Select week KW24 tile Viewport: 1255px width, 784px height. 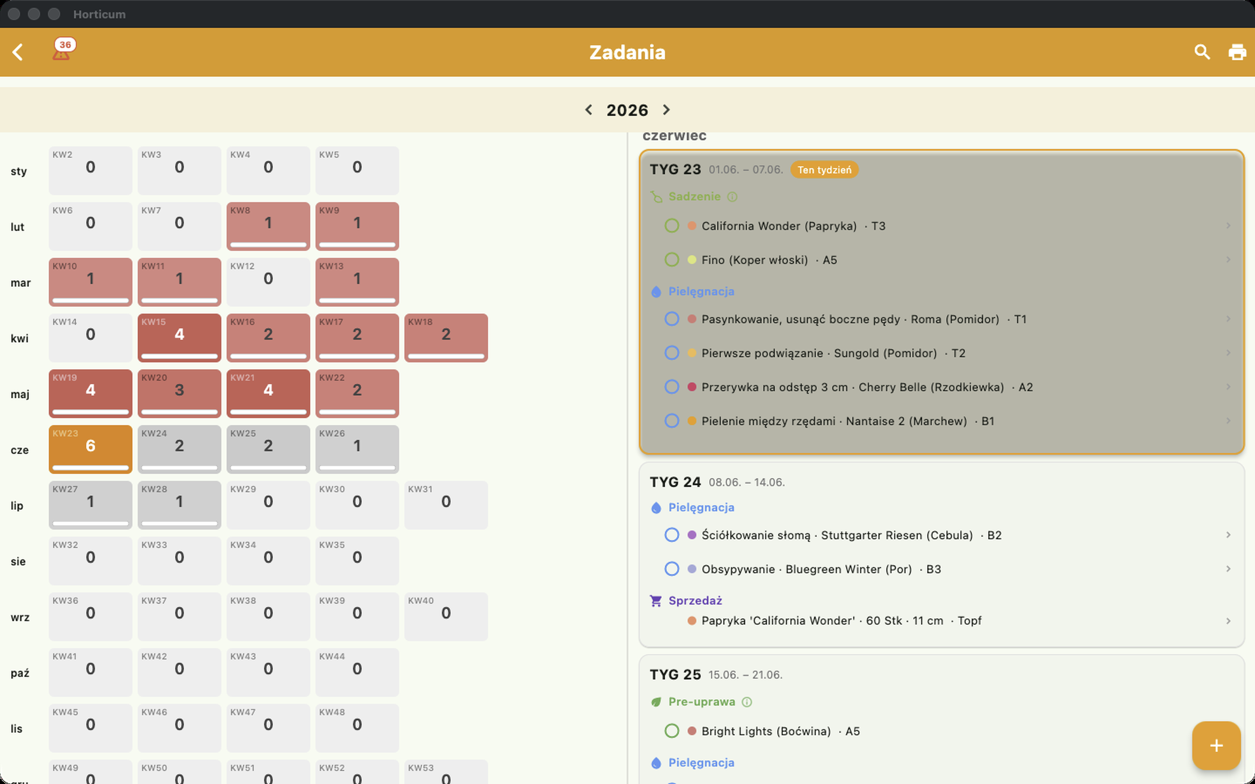180,449
